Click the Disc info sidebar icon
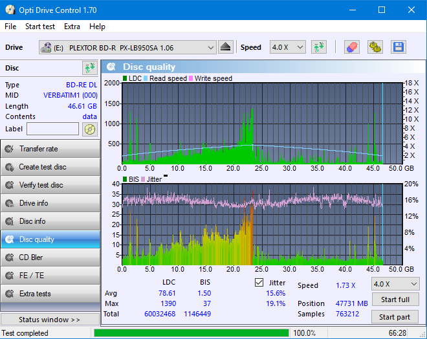Image resolution: width=427 pixels, height=339 pixels. point(9,221)
